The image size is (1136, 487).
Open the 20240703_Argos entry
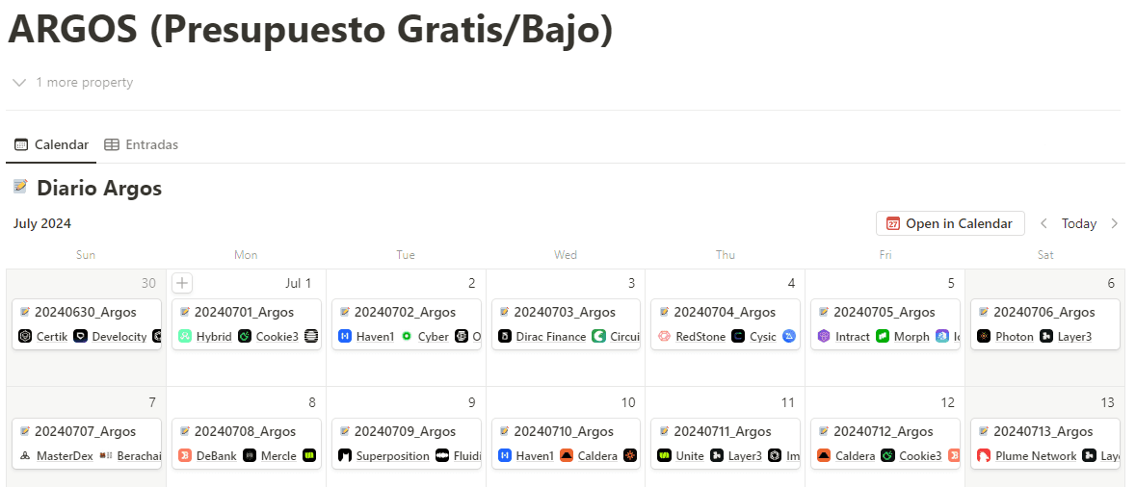coord(565,312)
